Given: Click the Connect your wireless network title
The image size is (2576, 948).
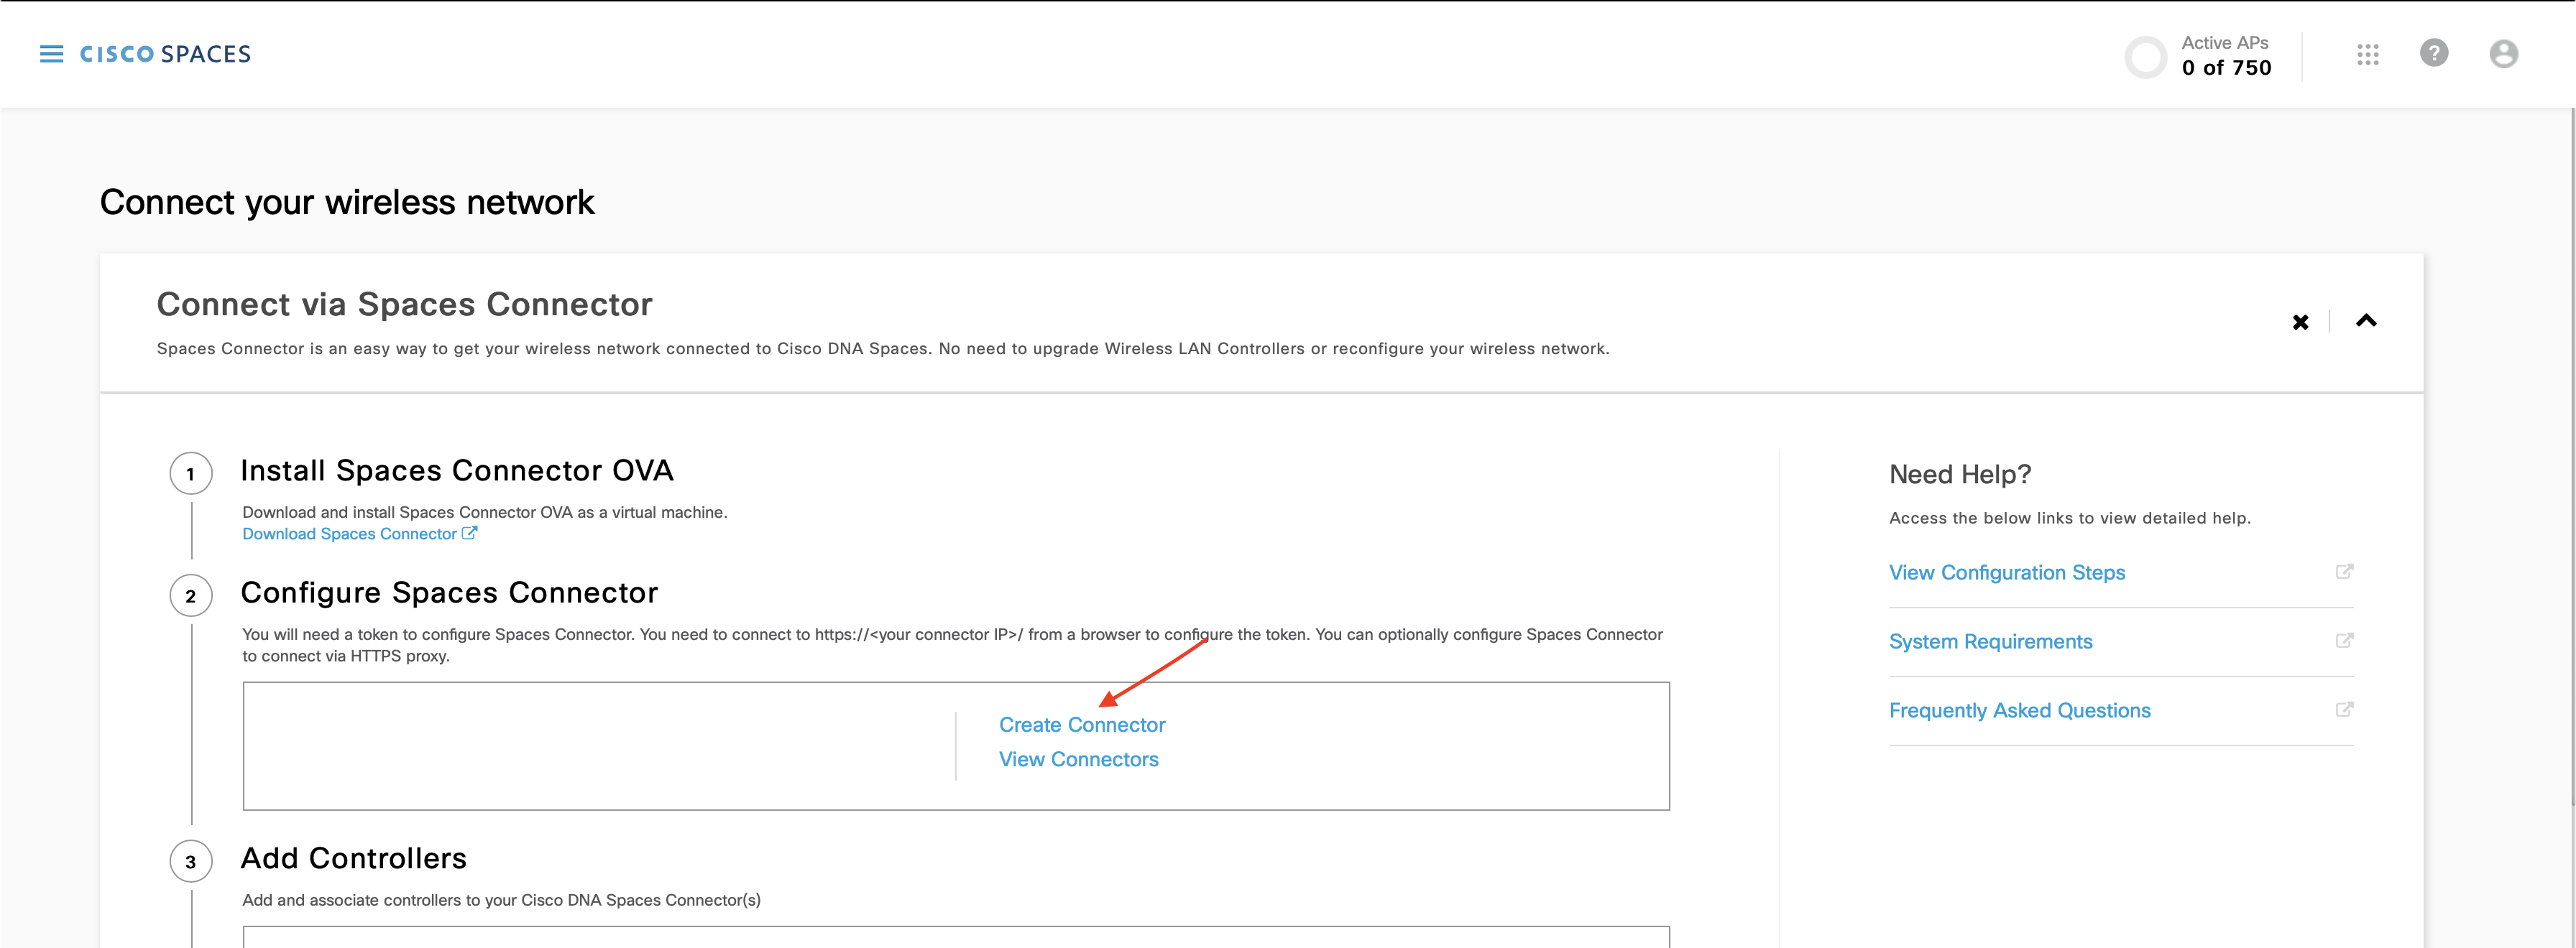Looking at the screenshot, I should coord(347,202).
